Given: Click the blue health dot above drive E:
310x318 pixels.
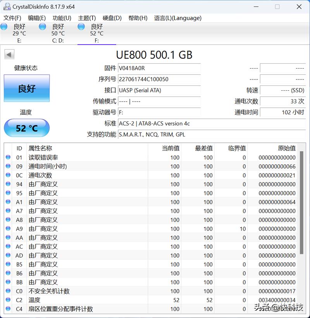Looking at the screenshot, I should (4, 26).
